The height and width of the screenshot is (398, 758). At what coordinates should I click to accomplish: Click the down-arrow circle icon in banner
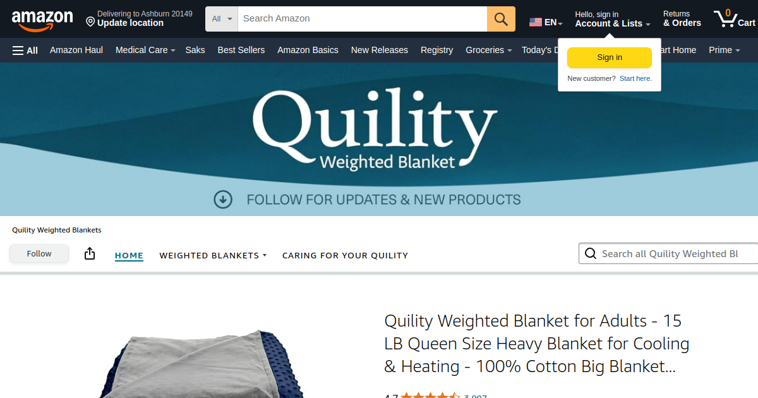[x=223, y=200]
